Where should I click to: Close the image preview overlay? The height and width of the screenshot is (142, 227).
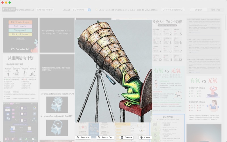pos(145,137)
